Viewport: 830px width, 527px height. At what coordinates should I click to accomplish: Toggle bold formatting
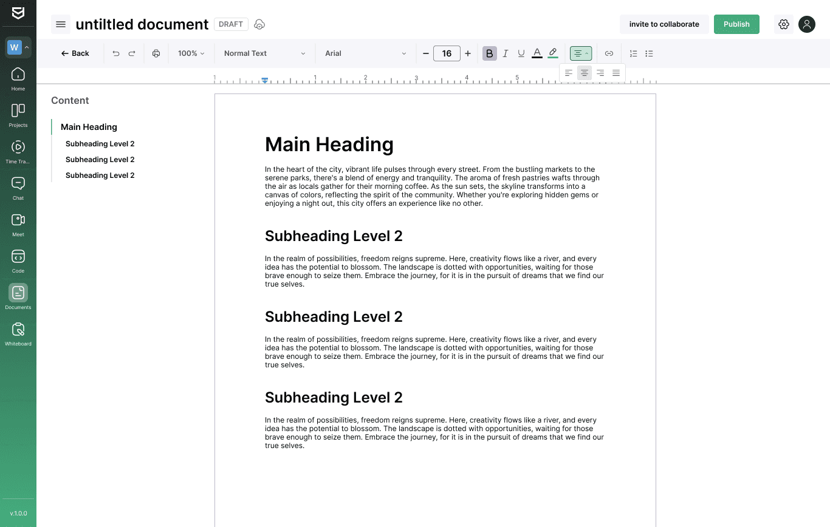click(x=490, y=53)
